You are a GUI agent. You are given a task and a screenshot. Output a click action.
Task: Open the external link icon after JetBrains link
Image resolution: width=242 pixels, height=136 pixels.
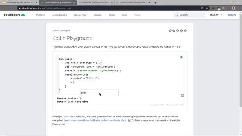tap(129, 121)
